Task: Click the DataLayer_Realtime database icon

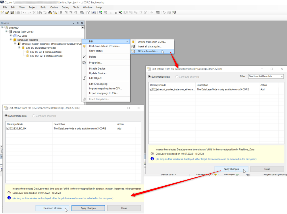Action: [15, 40]
